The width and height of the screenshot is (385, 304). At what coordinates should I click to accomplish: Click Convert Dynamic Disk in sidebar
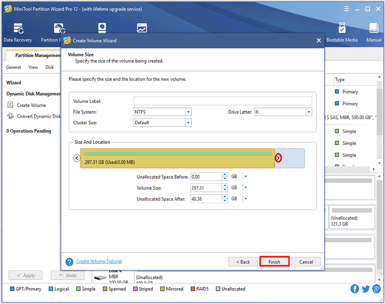click(38, 116)
